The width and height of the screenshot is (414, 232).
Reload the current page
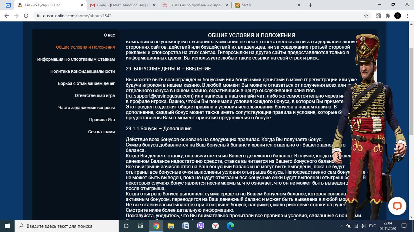26,16
